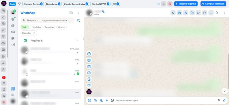The width and height of the screenshot is (229, 105).
Task: Select the Chamado Tecnico tab
Action: coord(33,4)
